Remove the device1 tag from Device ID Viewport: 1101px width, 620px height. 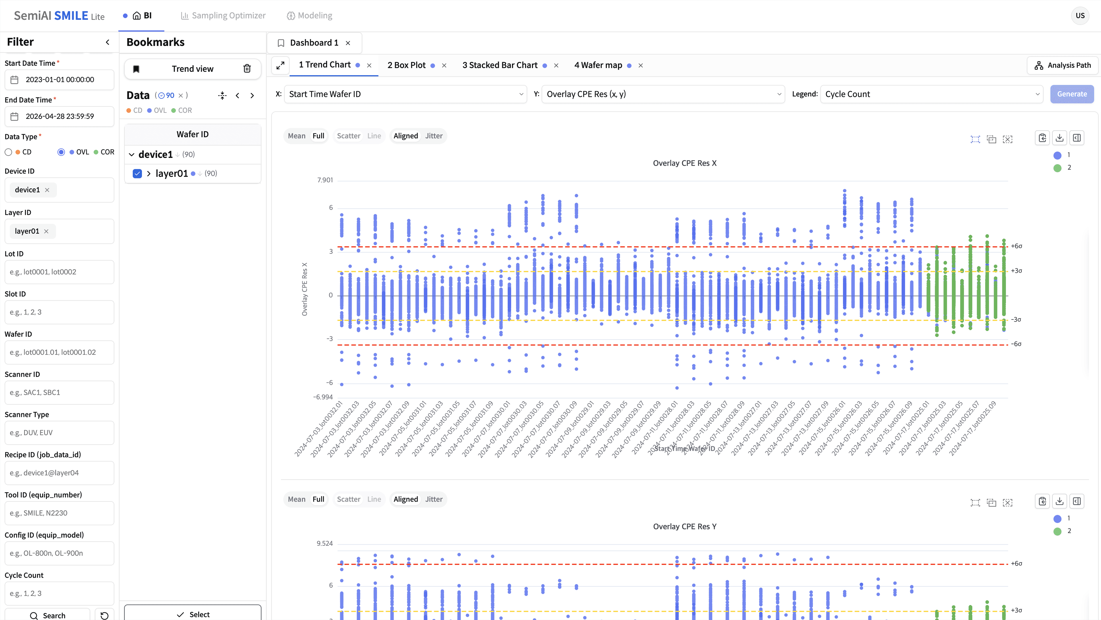tap(47, 190)
